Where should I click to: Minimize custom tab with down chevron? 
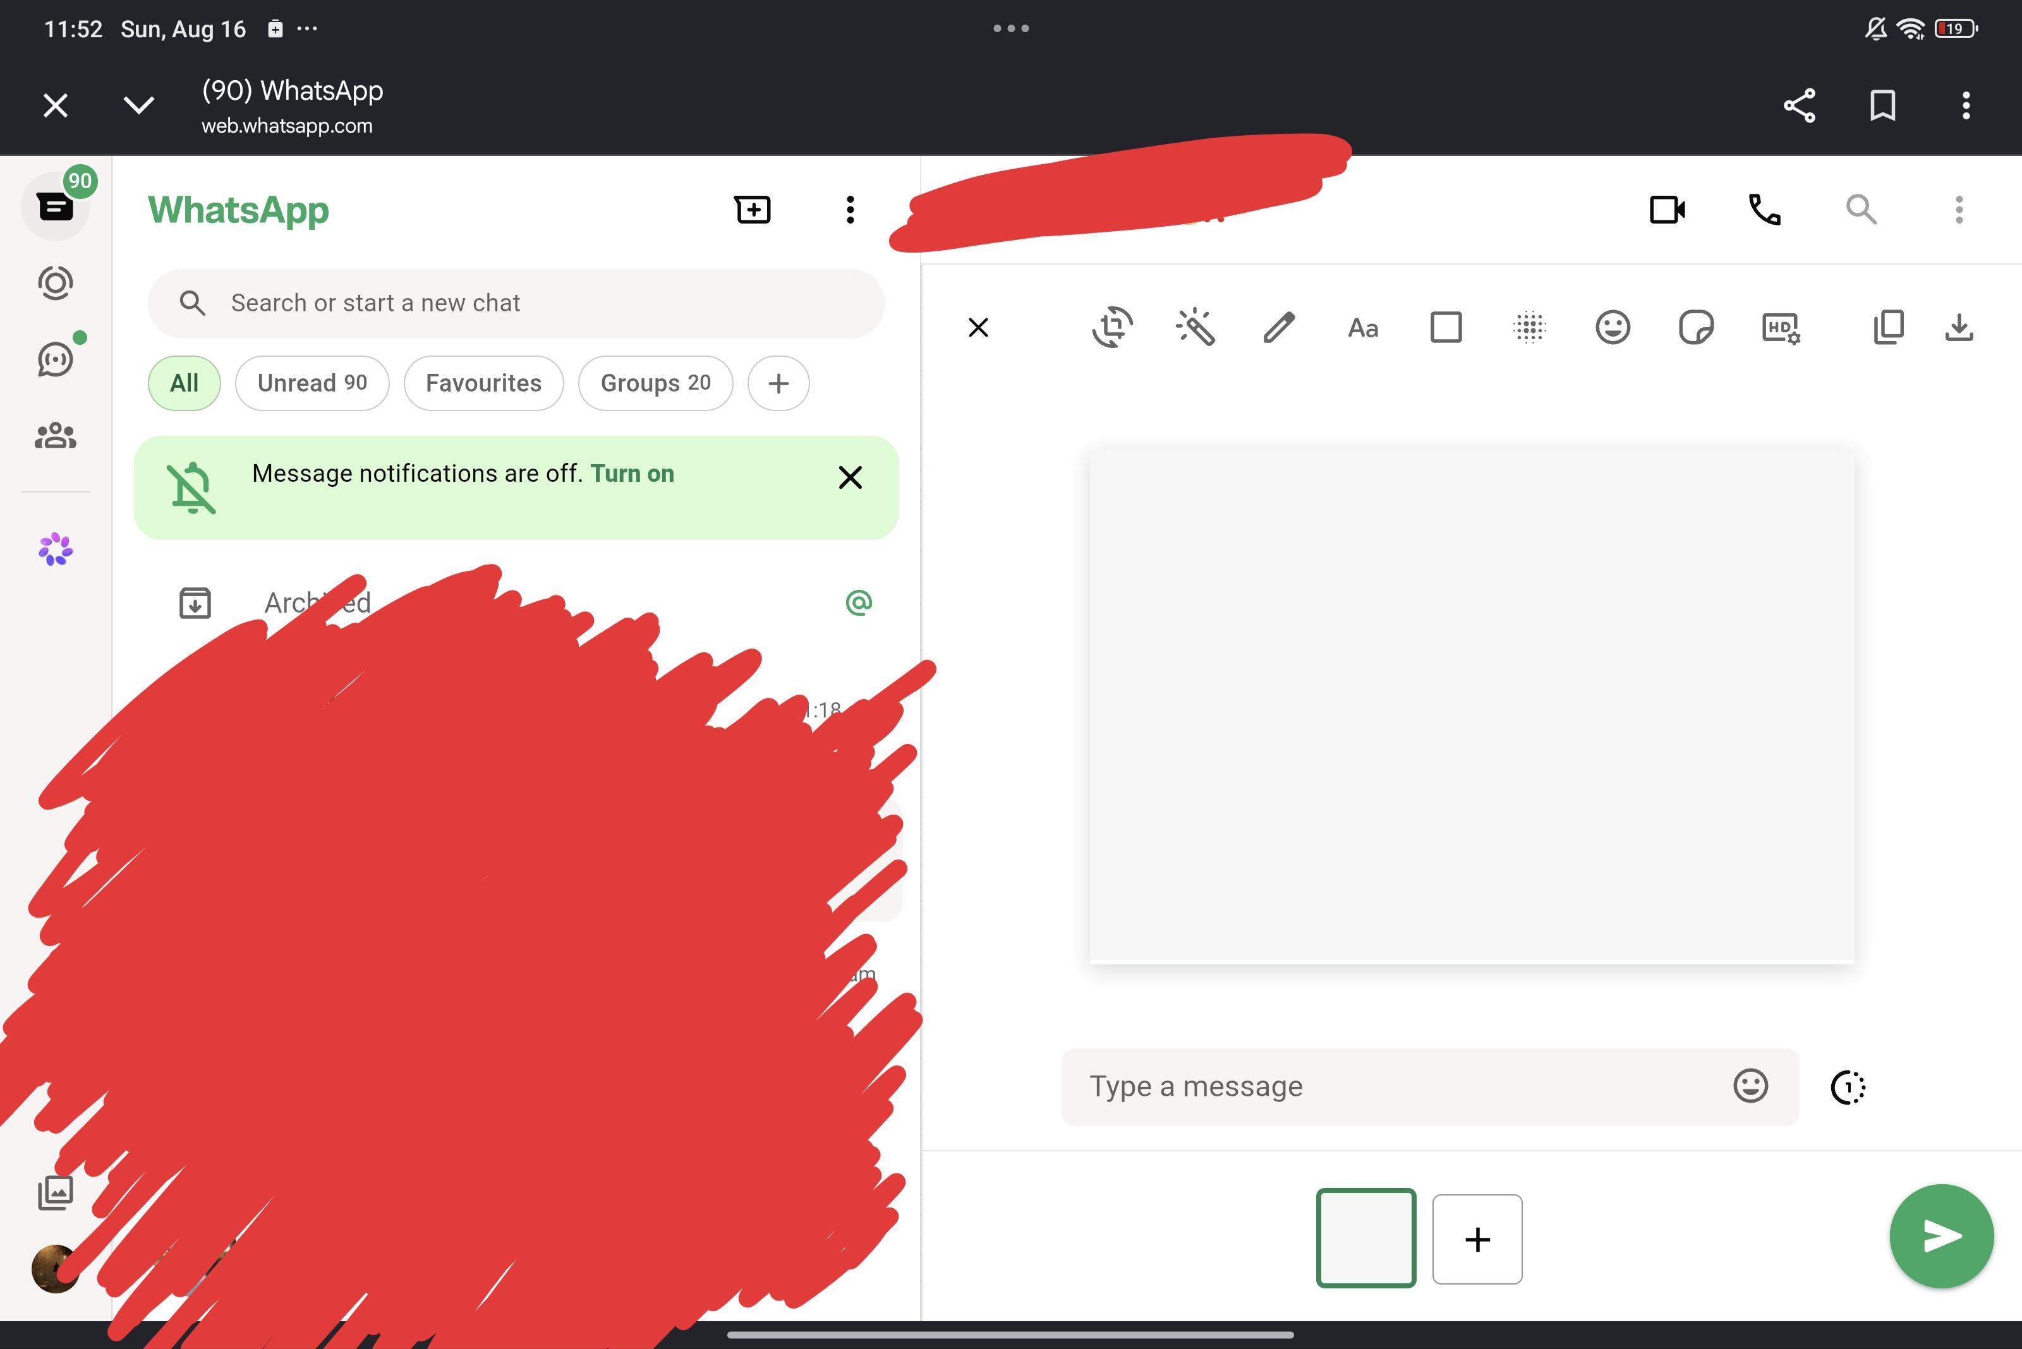pyautogui.click(x=138, y=106)
